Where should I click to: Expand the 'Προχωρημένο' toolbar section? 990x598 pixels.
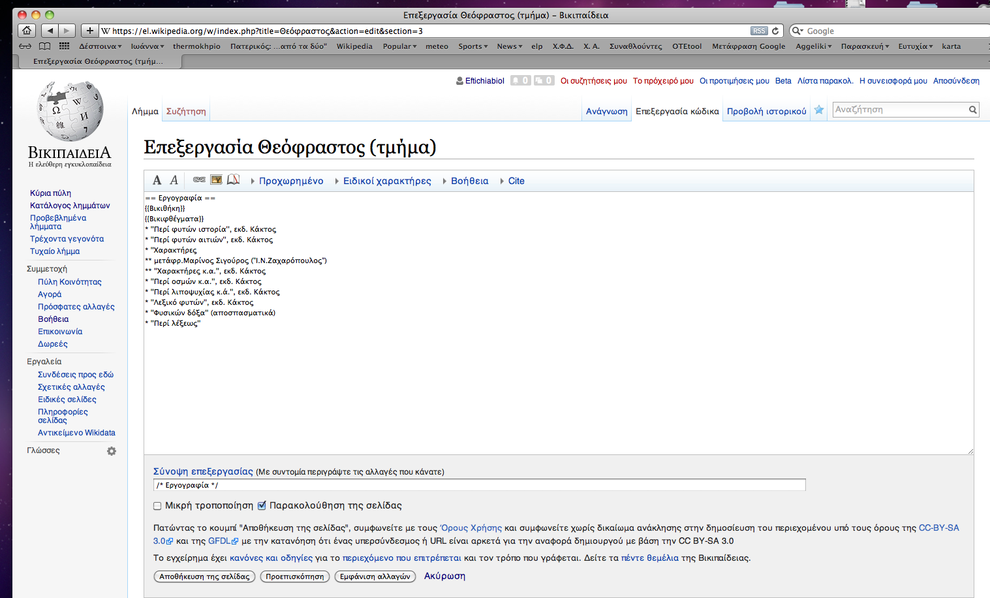click(x=290, y=181)
